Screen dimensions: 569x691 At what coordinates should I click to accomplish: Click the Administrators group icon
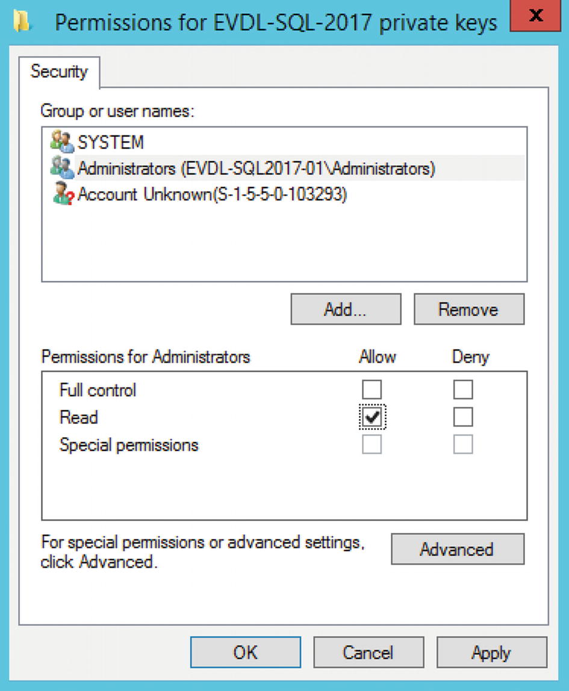[x=62, y=168]
